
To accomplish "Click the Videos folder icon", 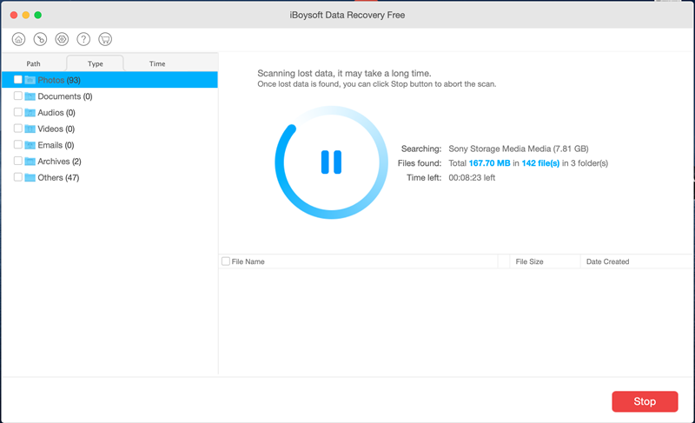I will coord(30,129).
